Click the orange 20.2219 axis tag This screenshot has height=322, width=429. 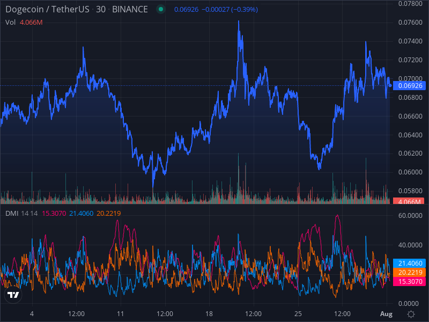tap(410, 273)
